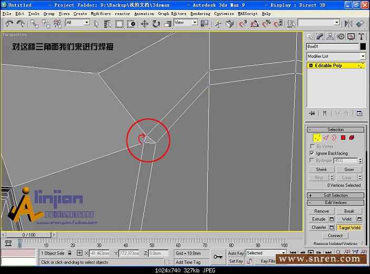Open the Mirror tool
The height and width of the screenshot is (274, 370).
click(348, 24)
